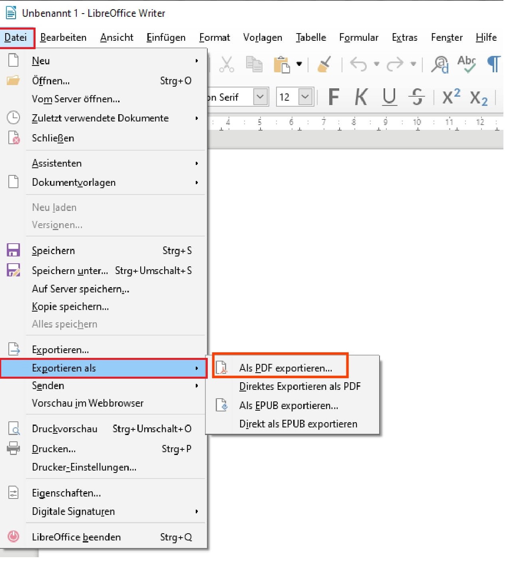Open the Extras menu
The height and width of the screenshot is (566, 517).
[x=404, y=38]
